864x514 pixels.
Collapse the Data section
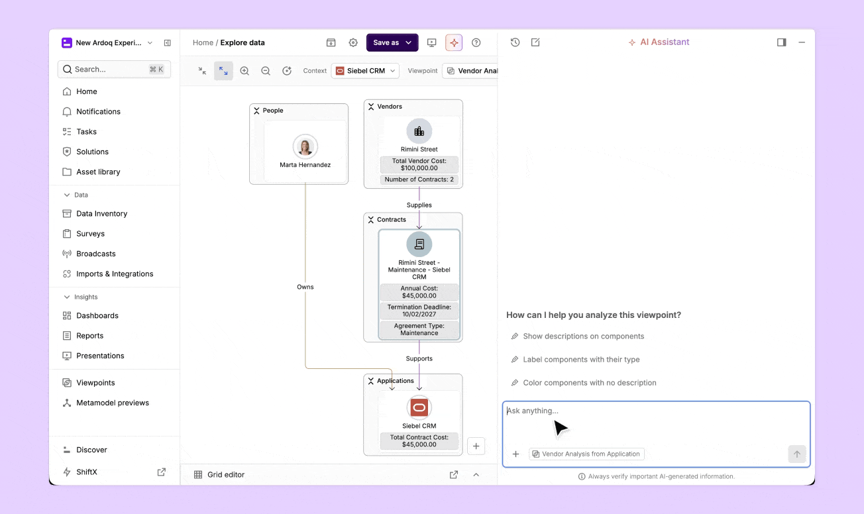(x=67, y=195)
